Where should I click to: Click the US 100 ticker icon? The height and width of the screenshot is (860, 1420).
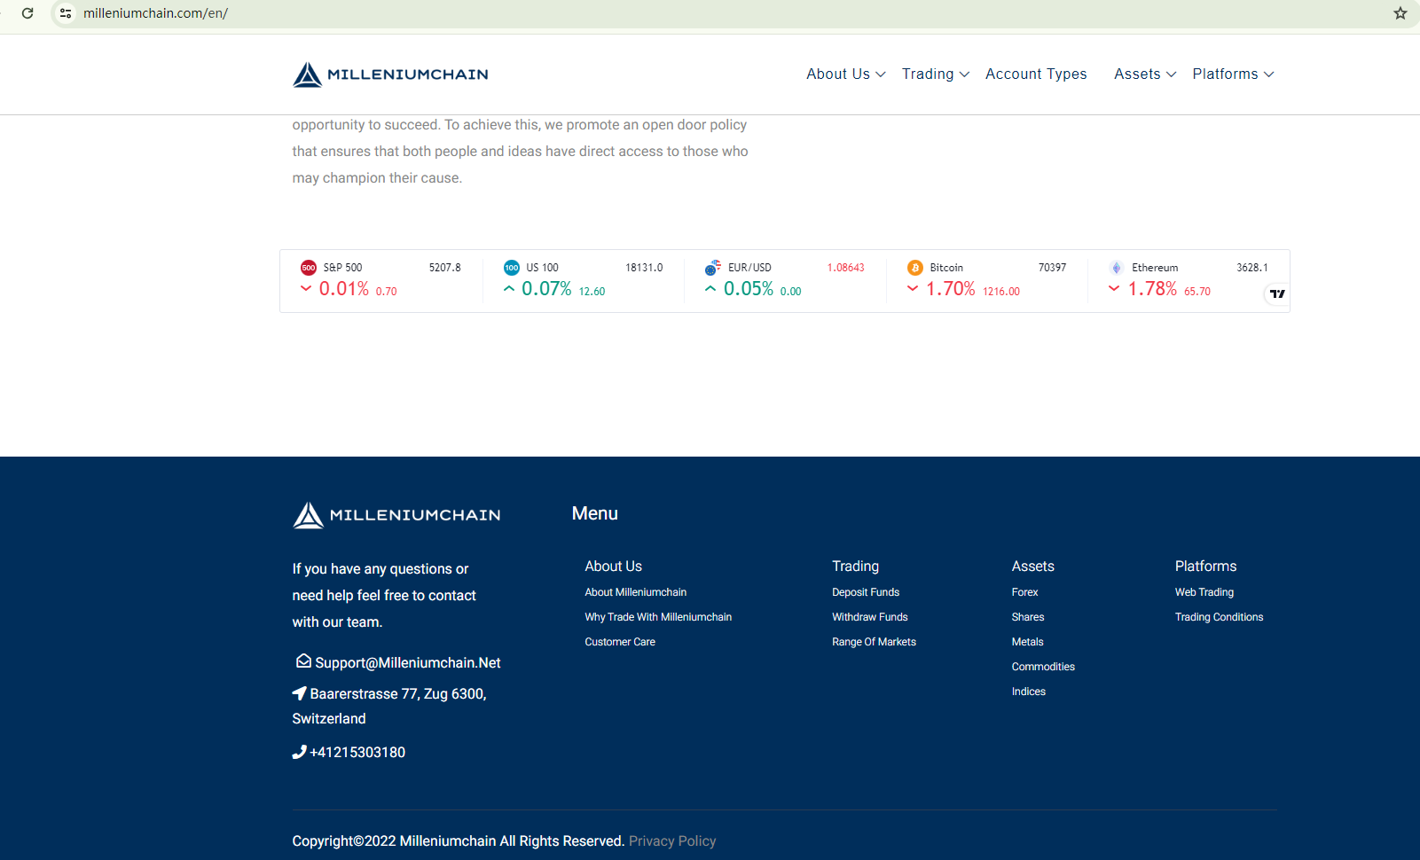512,268
